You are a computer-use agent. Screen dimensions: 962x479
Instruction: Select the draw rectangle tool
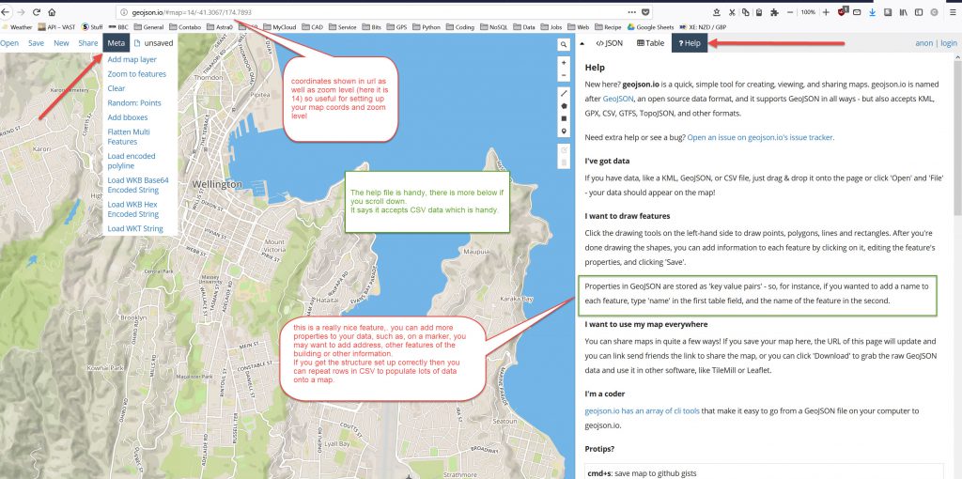tap(564, 118)
